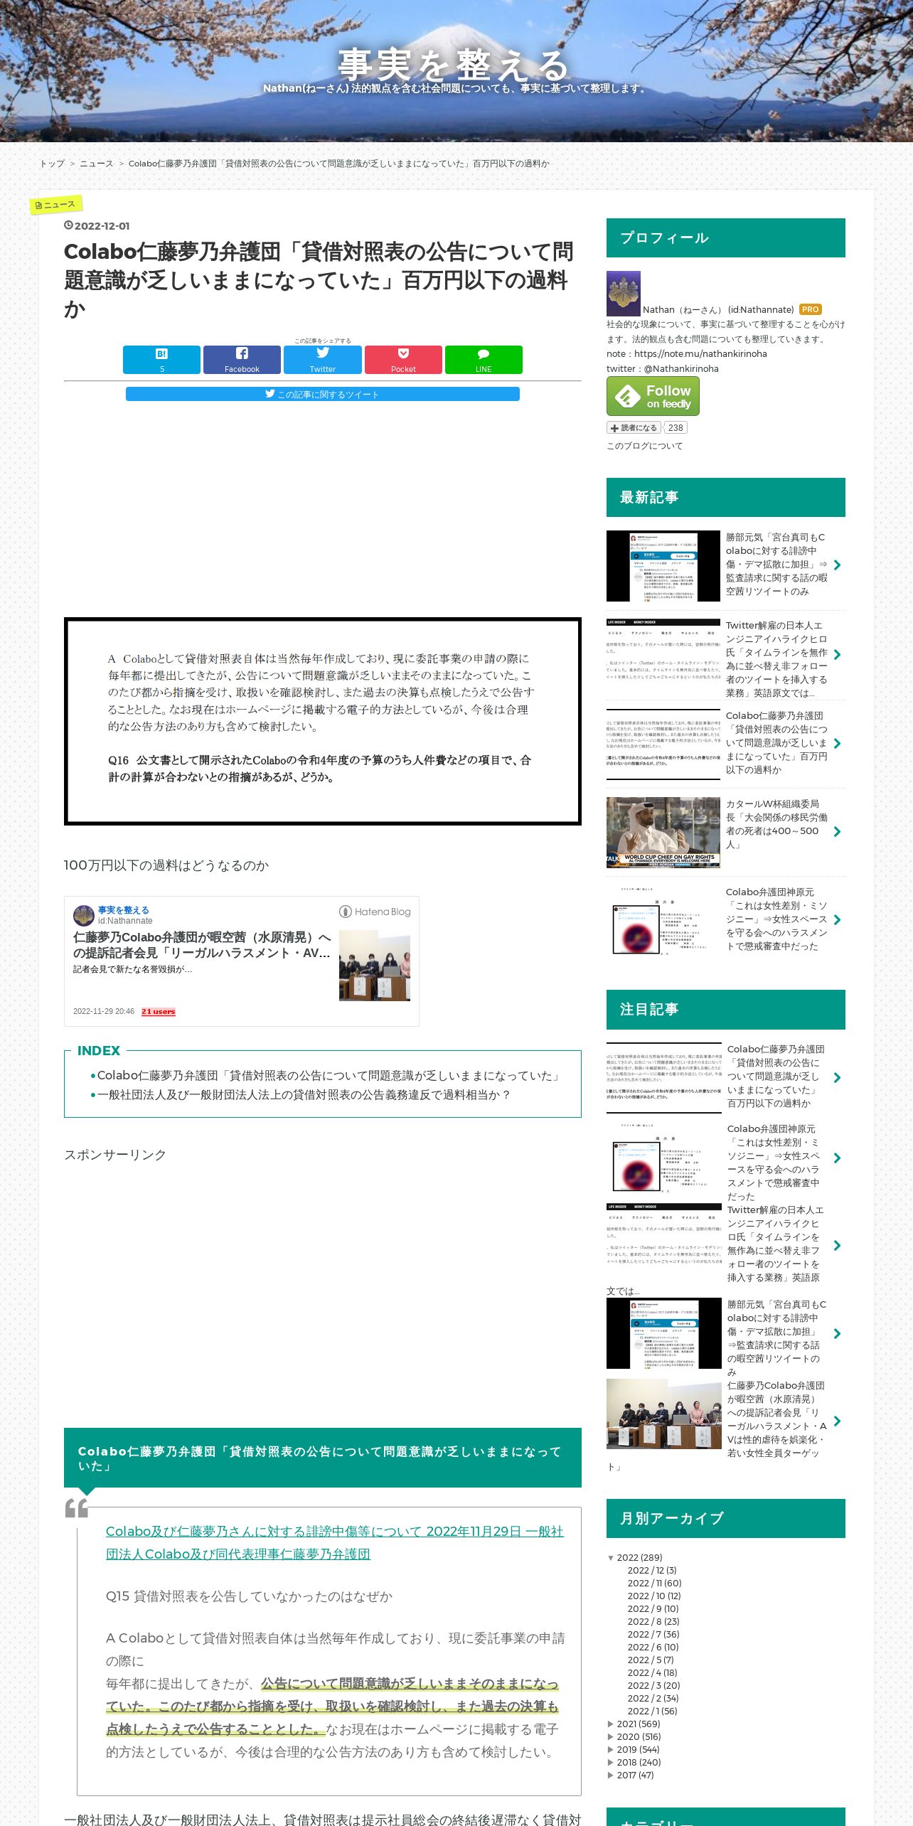Share article via LINE
The width and height of the screenshot is (913, 1826).
(x=484, y=360)
